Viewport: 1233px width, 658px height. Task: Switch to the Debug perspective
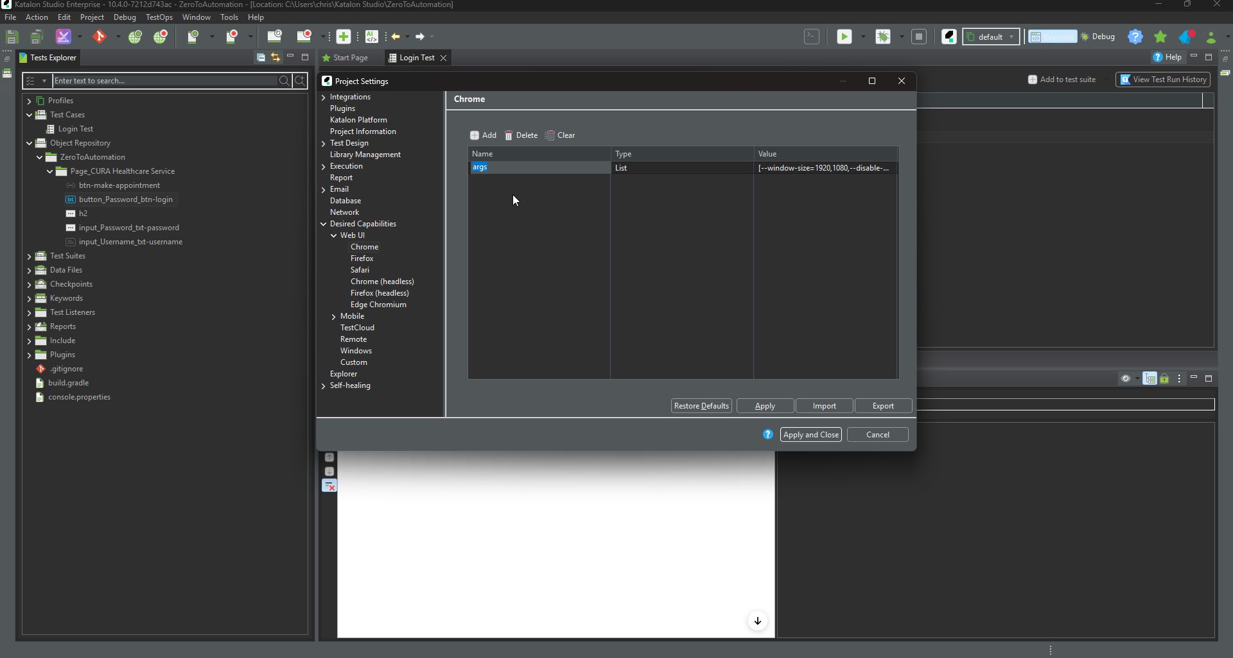[1098, 37]
